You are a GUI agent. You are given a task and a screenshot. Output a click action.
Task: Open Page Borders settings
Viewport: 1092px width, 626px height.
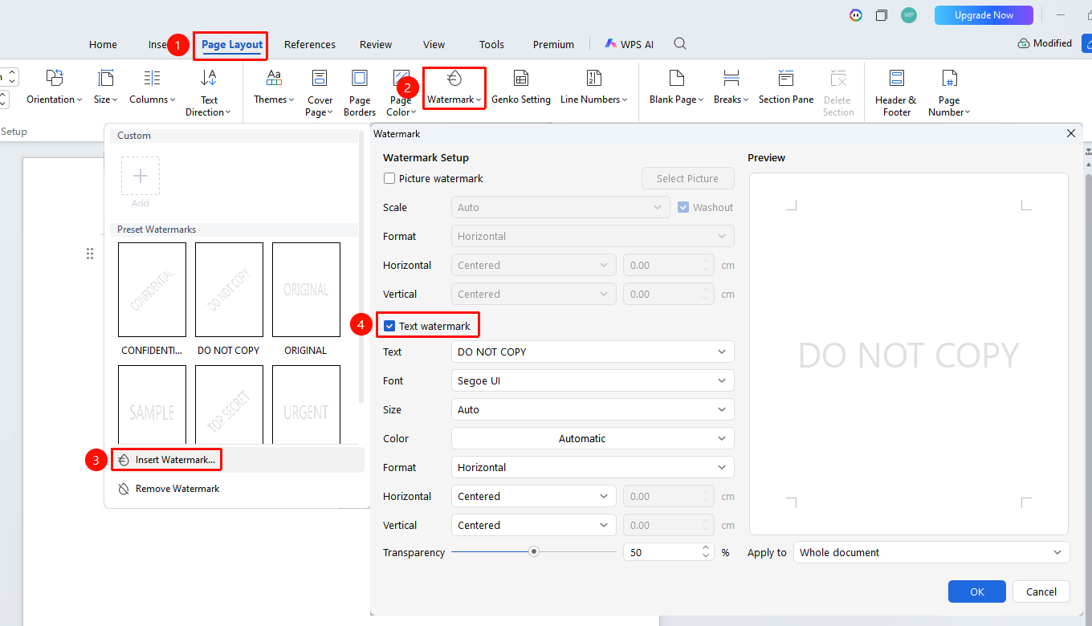click(x=360, y=92)
